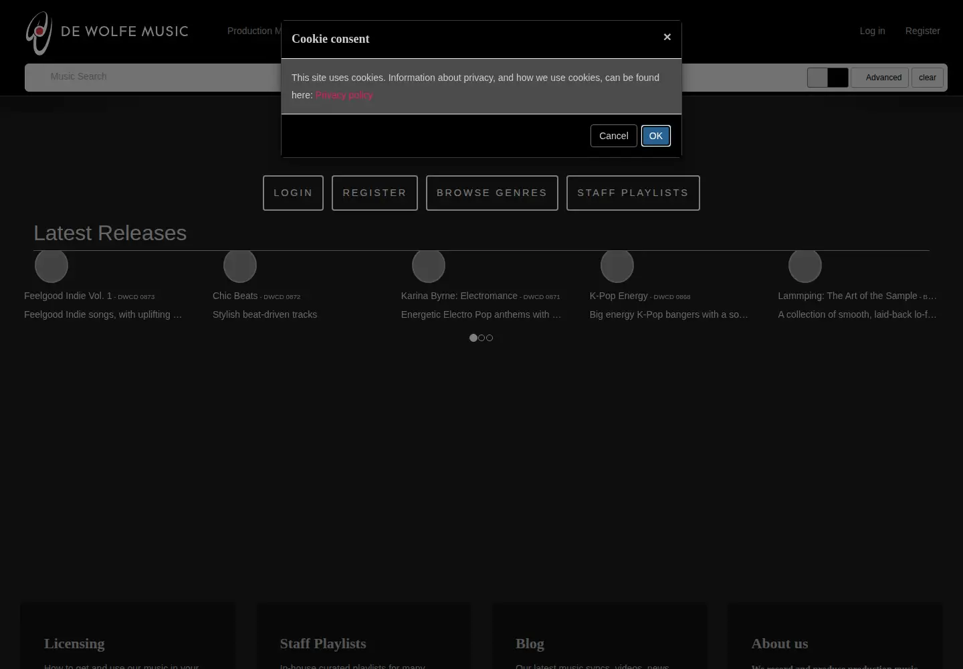The image size is (963, 669).
Task: Open the K-Pop Energy release title
Action: (x=619, y=296)
